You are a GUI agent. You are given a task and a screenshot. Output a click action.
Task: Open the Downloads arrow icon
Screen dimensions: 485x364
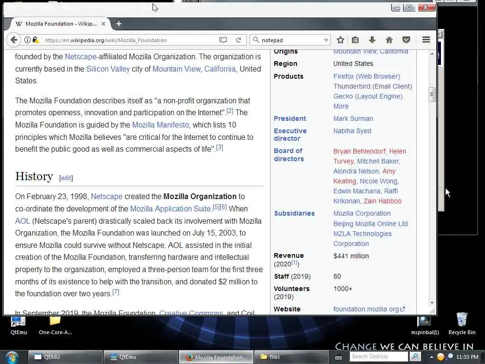372,40
